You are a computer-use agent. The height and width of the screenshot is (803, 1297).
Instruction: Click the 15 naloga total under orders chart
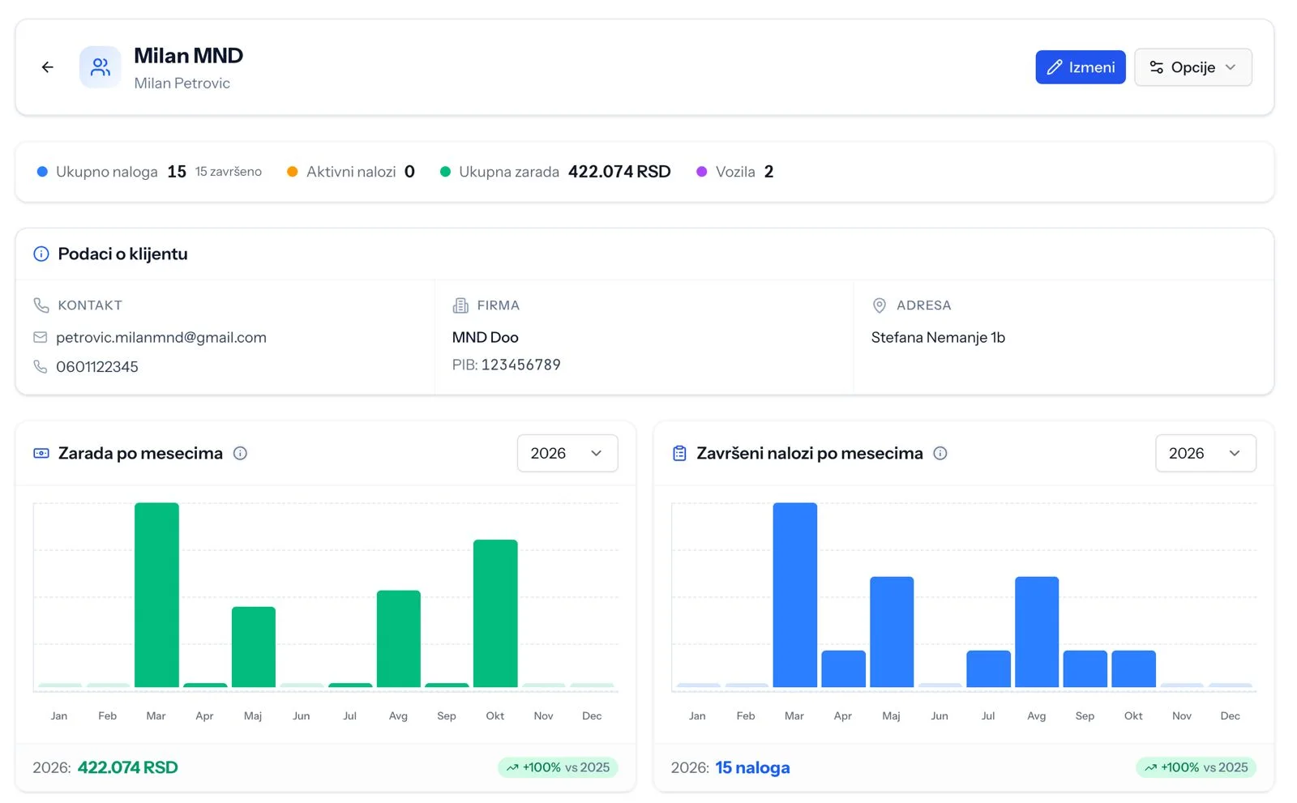(x=752, y=767)
